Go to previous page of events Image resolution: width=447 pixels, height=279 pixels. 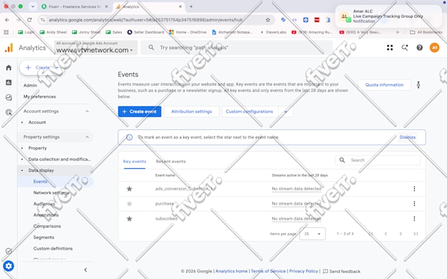coord(386,234)
